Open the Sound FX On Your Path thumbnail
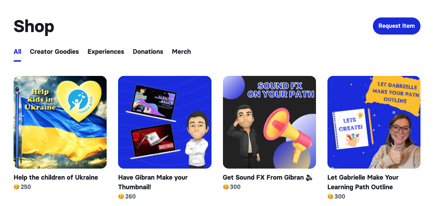The image size is (433, 206). [x=269, y=122]
